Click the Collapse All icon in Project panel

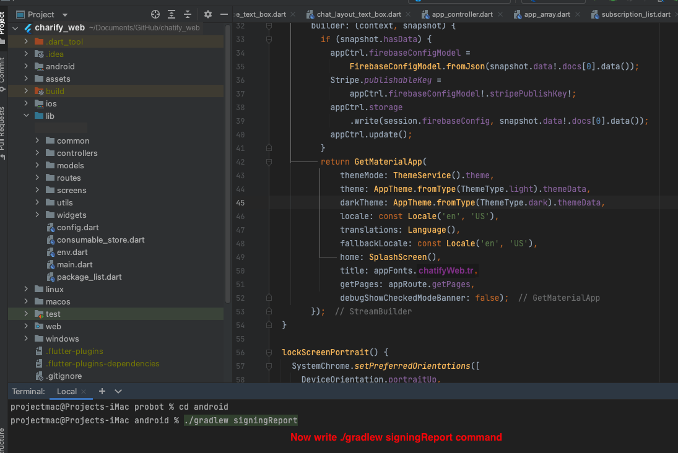tap(188, 14)
